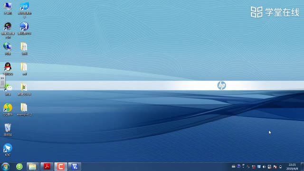Screen dimensions: 304x171
Task: Open the Network globe desktop icon
Action: [8, 48]
